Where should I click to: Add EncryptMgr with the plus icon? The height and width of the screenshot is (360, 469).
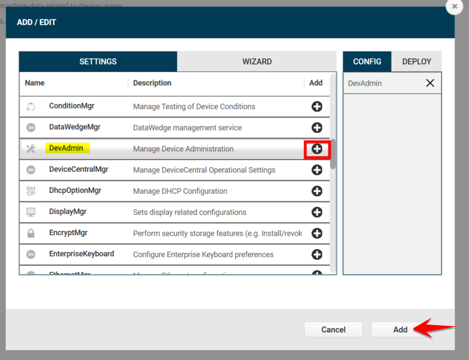317,233
